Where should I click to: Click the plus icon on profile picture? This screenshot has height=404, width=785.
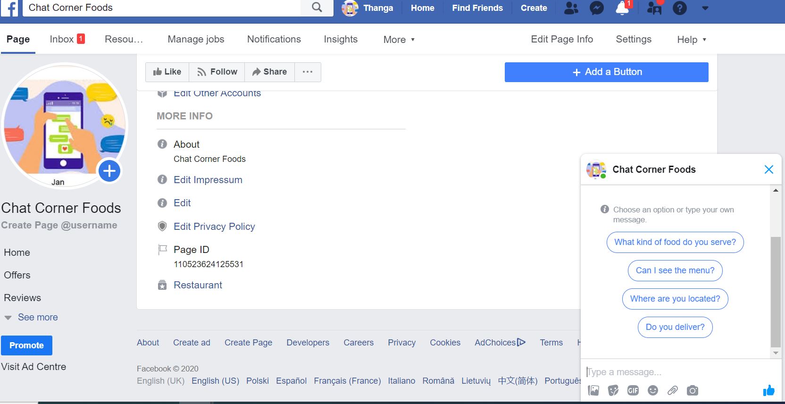click(x=109, y=171)
